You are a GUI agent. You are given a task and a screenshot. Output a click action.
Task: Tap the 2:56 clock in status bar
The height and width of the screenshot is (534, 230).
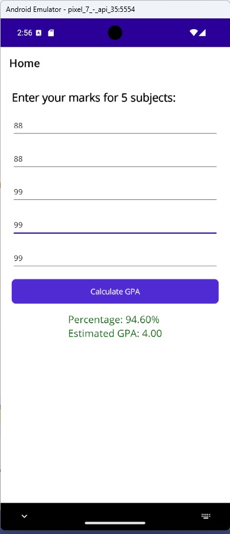24,33
